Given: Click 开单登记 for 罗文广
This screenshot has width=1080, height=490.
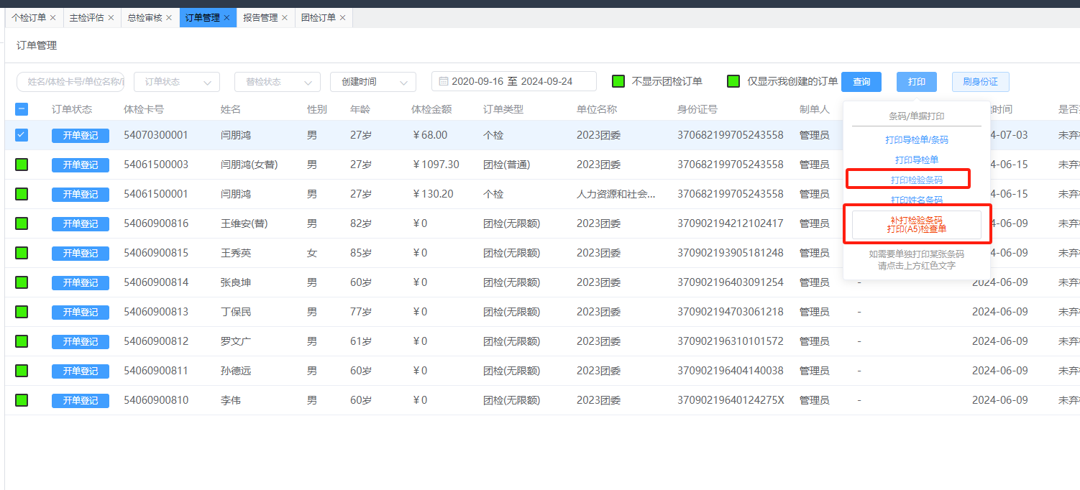Looking at the screenshot, I should click(81, 341).
